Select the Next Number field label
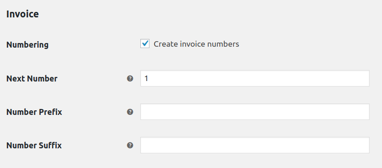The image size is (382, 168). [x=32, y=79]
